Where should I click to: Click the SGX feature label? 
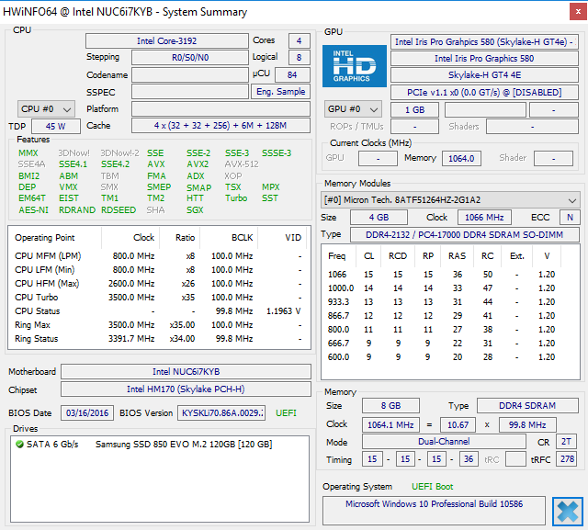(195, 210)
